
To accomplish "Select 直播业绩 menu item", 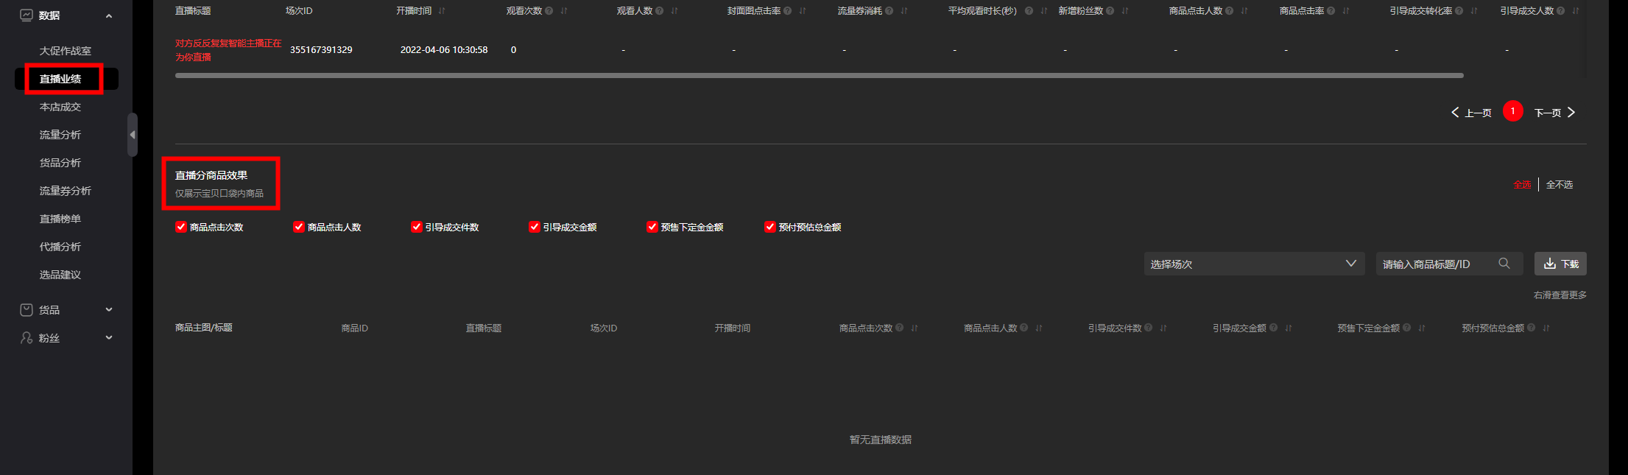I will 60,79.
